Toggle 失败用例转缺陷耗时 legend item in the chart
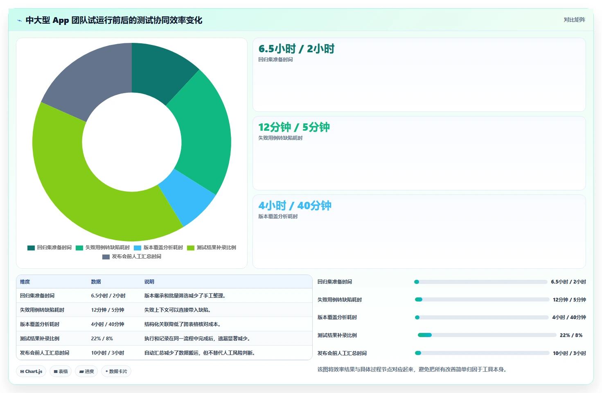 tap(103, 248)
